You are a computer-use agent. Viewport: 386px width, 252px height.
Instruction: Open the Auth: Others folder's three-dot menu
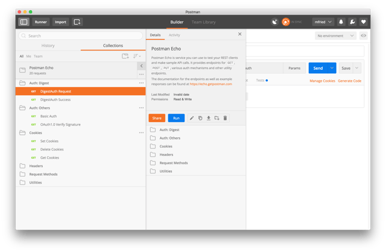coord(141,108)
